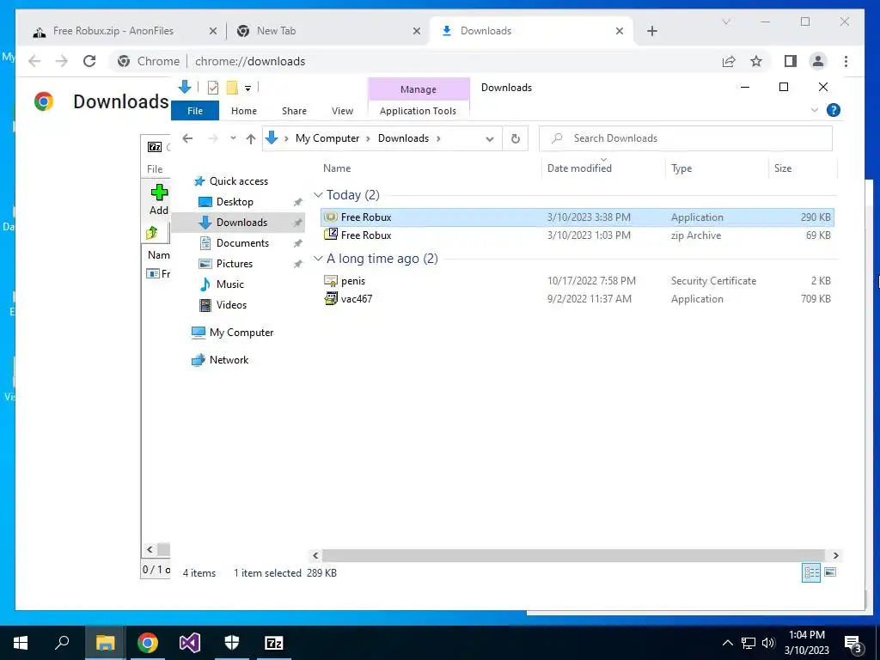Open 7-Zip from the taskbar
880x660 pixels.
click(x=274, y=643)
